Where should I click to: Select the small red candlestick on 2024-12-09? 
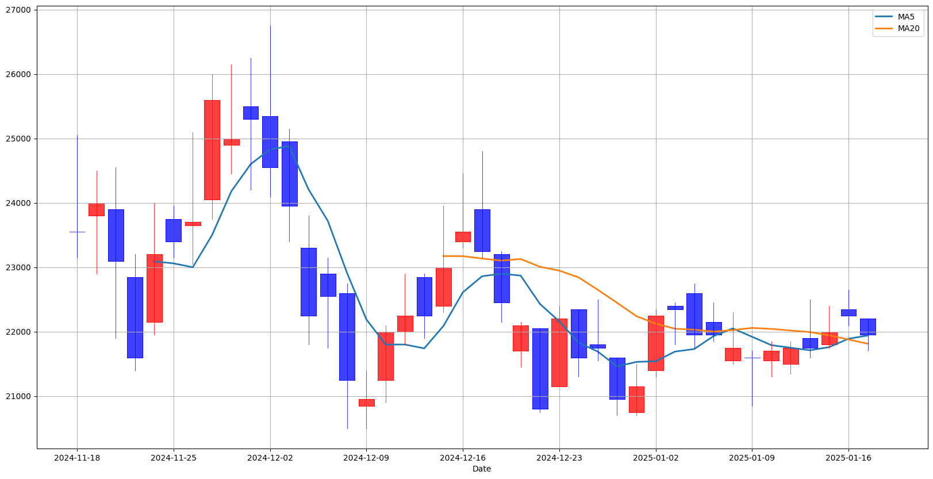[366, 403]
